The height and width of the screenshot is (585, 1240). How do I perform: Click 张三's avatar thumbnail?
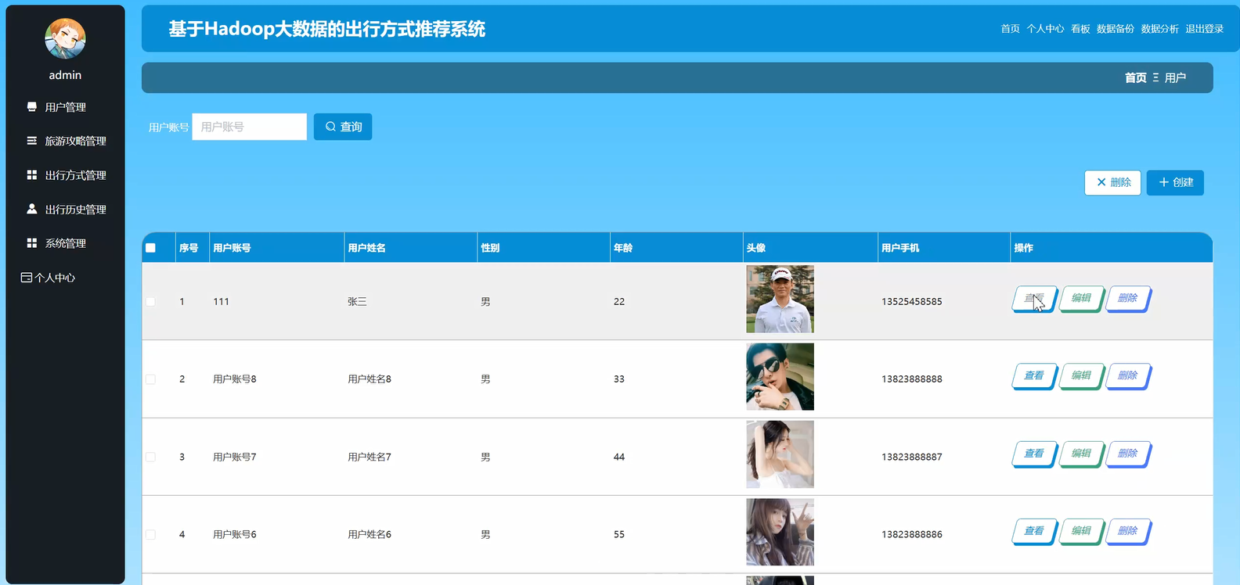click(x=780, y=299)
